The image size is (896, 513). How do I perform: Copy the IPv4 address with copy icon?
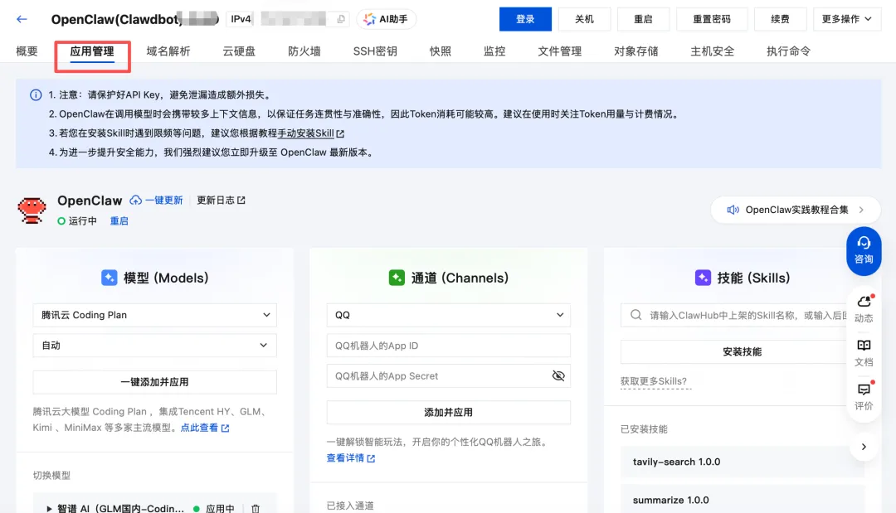(341, 19)
